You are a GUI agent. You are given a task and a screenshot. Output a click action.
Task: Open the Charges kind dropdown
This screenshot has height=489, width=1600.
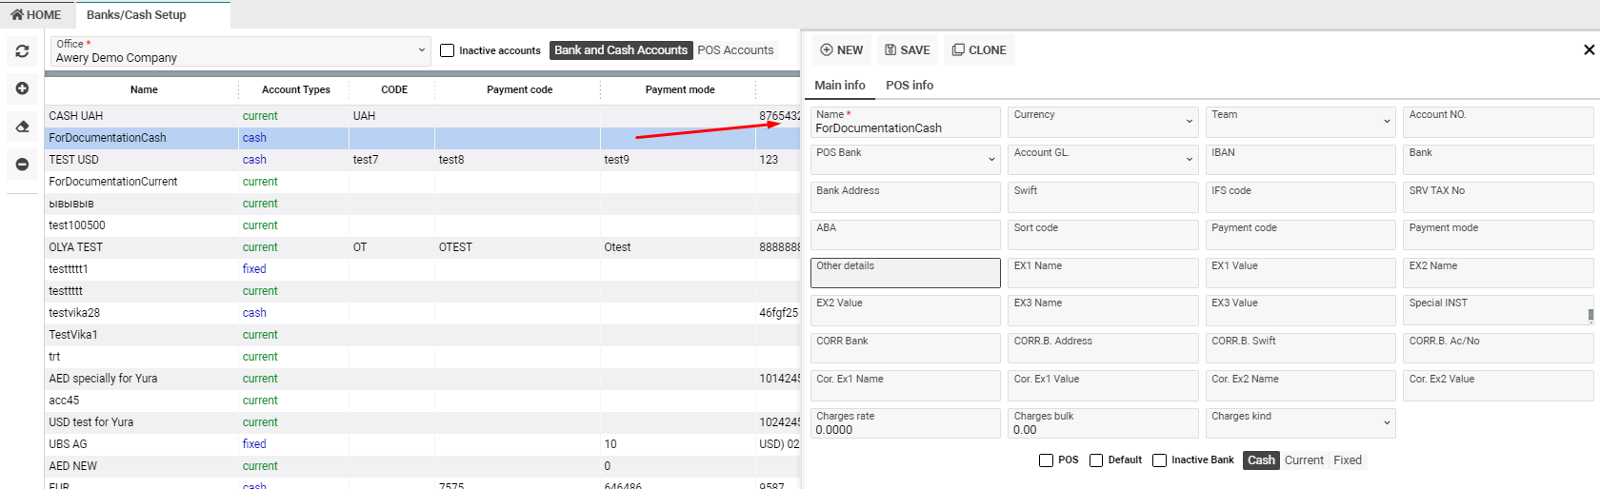(1300, 423)
